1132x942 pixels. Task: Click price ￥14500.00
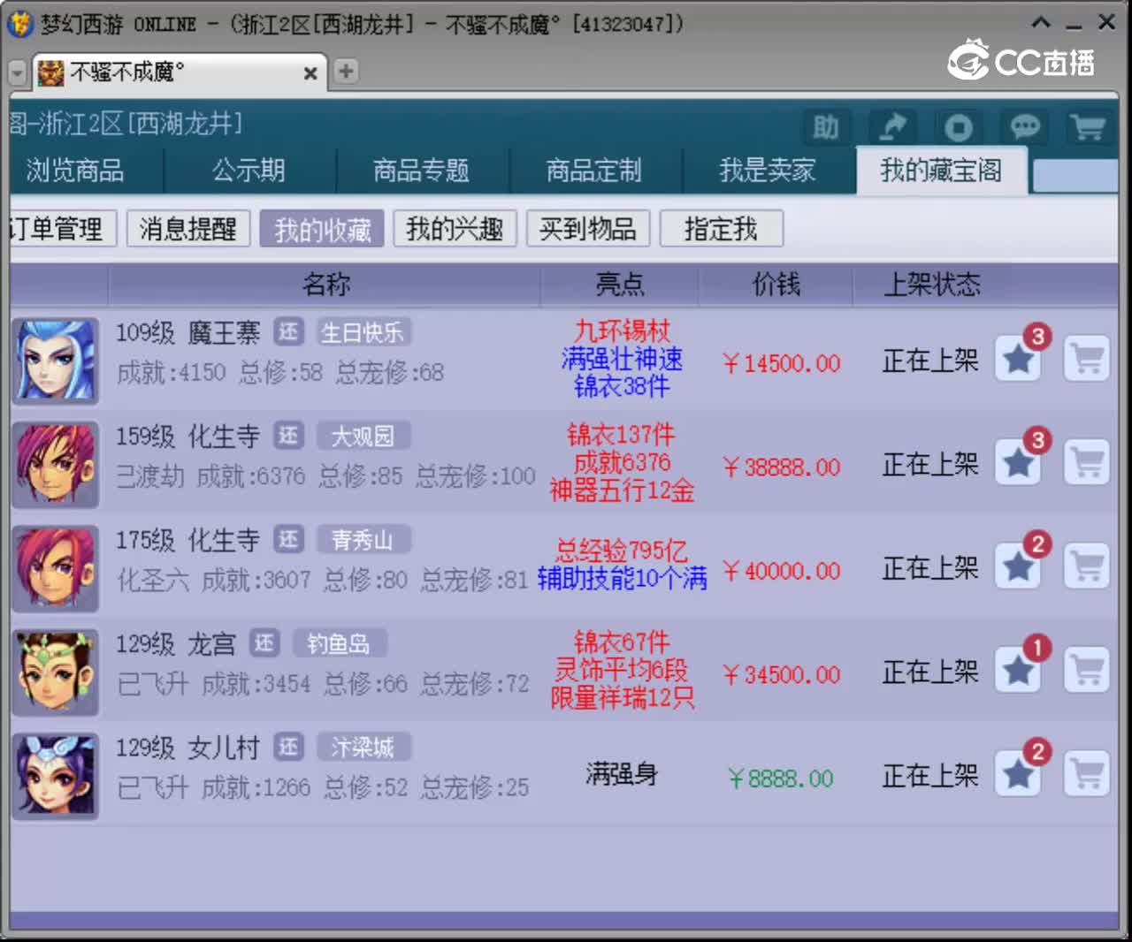point(781,363)
